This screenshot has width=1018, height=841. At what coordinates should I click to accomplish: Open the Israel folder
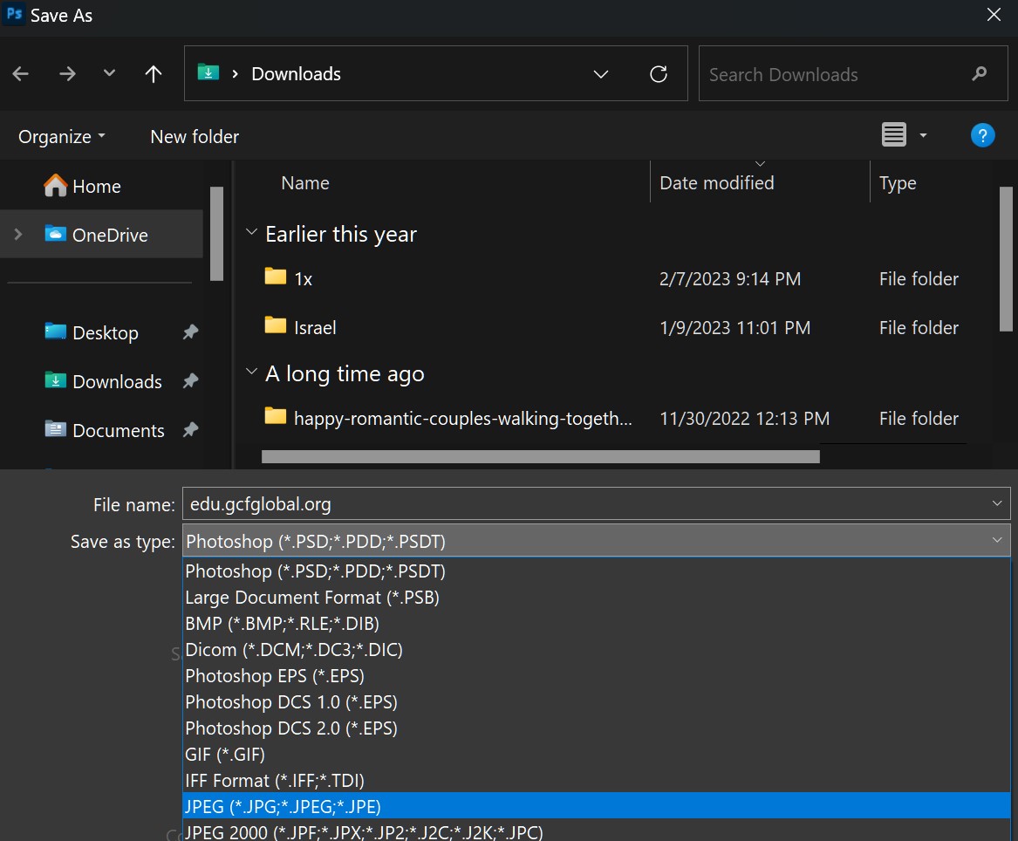tap(315, 328)
